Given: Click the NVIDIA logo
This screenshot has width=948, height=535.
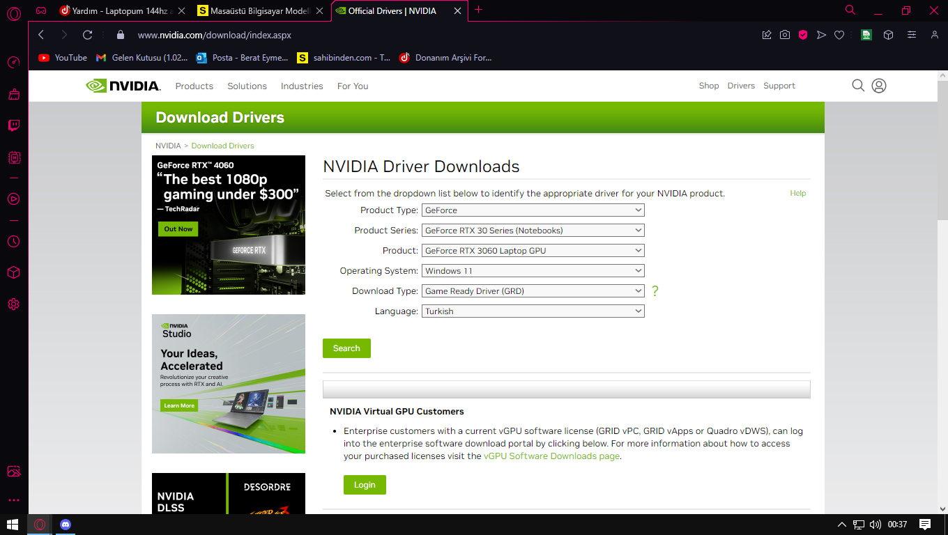Looking at the screenshot, I should tap(123, 86).
